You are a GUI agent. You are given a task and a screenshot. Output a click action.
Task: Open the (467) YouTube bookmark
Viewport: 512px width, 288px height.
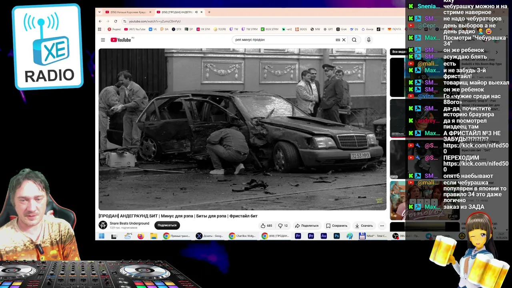(x=135, y=29)
